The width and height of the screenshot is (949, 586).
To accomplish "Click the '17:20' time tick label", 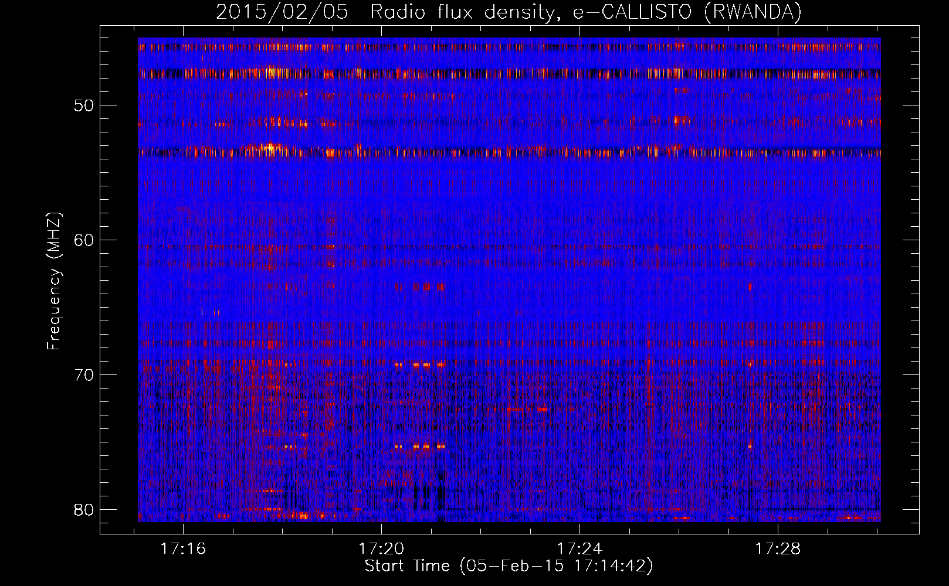I will tap(382, 549).
